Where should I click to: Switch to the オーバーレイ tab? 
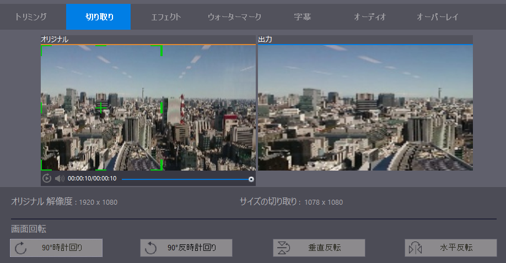click(438, 17)
